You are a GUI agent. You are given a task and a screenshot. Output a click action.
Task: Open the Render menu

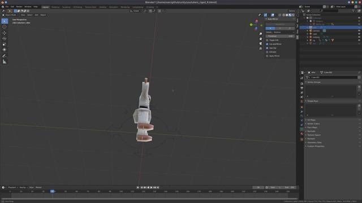19,7
